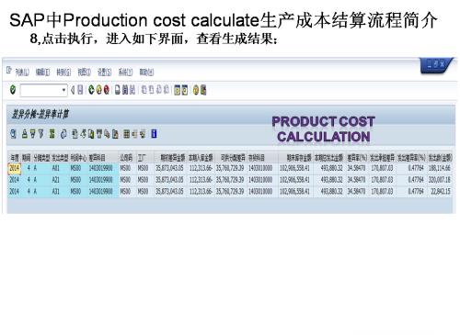Open the command field dropdown arrow
The width and height of the screenshot is (460, 335).
[x=63, y=91]
